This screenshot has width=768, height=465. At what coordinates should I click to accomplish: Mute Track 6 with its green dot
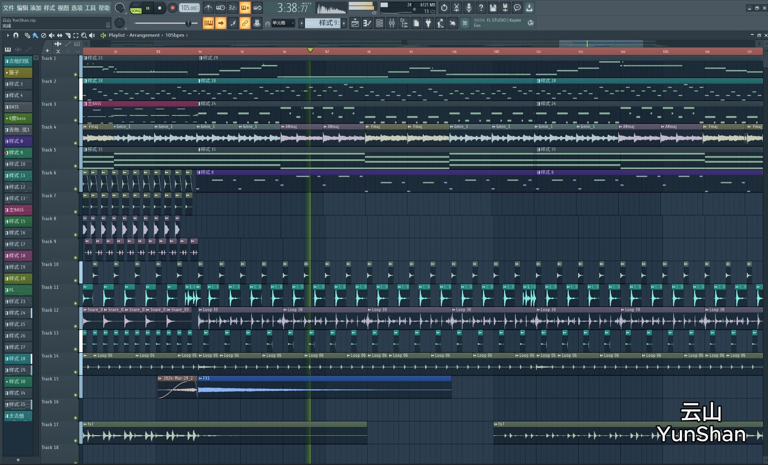[76, 189]
